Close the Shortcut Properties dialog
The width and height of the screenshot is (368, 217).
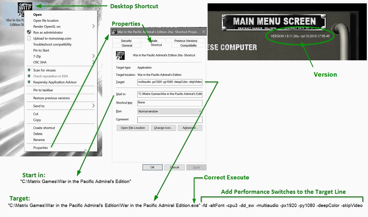(203, 32)
